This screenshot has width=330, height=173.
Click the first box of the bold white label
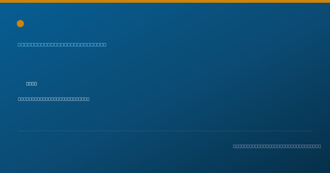pos(28,83)
